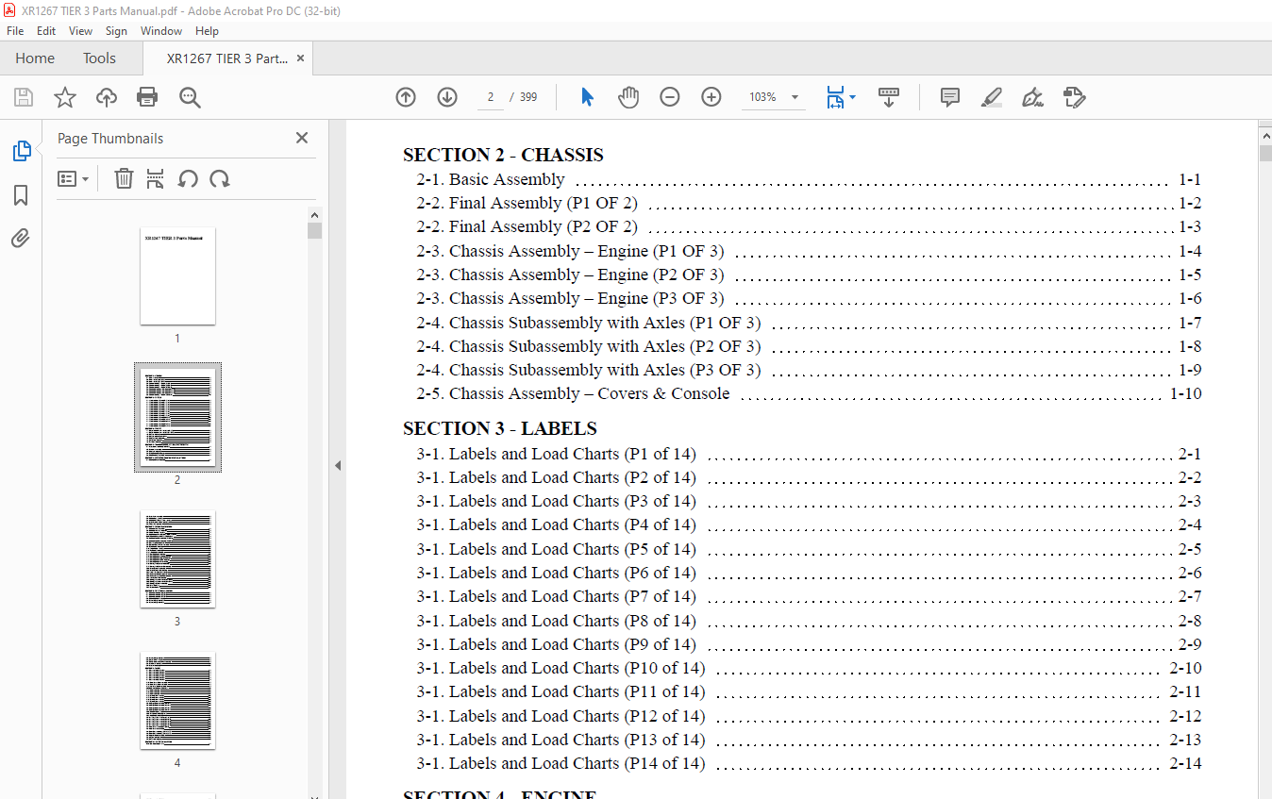Image resolution: width=1272 pixels, height=799 pixels.
Task: Zoom in with the plus icon
Action: (x=711, y=97)
